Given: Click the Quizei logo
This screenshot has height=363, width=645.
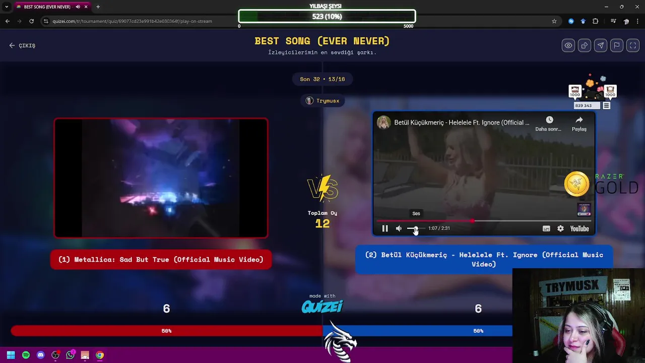Looking at the screenshot, I should click(x=322, y=306).
